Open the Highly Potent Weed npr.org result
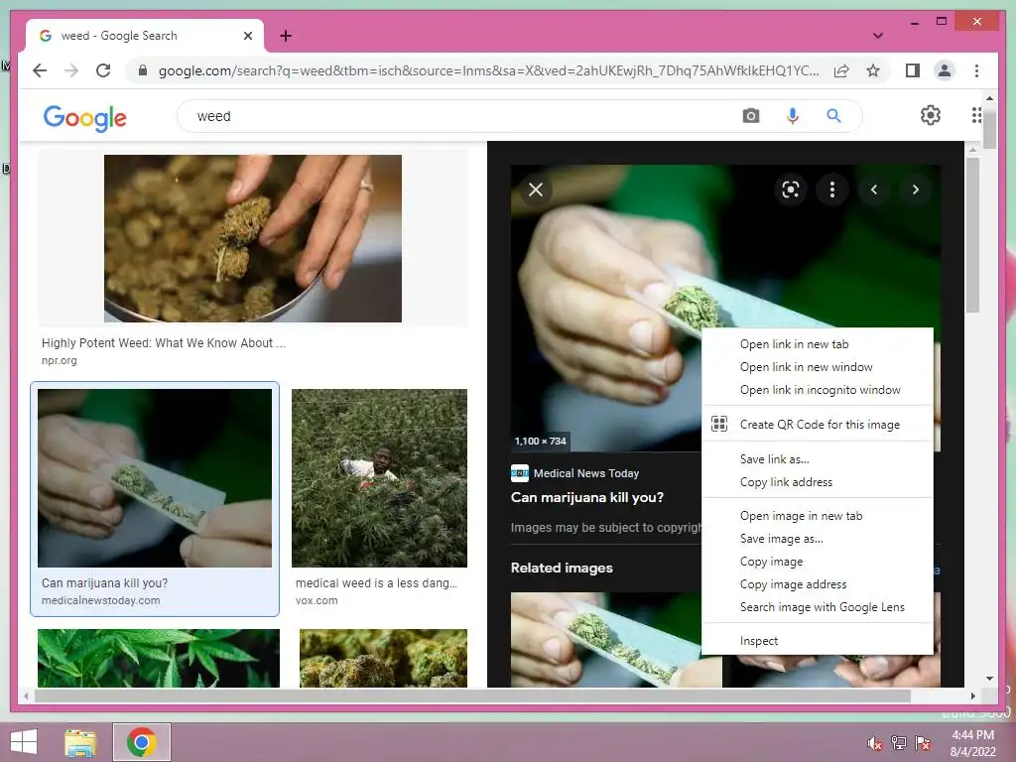This screenshot has height=762, width=1016. coord(164,342)
